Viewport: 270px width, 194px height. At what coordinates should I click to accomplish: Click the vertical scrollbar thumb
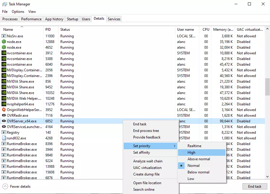267,87
